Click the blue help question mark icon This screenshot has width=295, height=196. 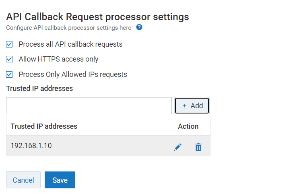(x=139, y=27)
